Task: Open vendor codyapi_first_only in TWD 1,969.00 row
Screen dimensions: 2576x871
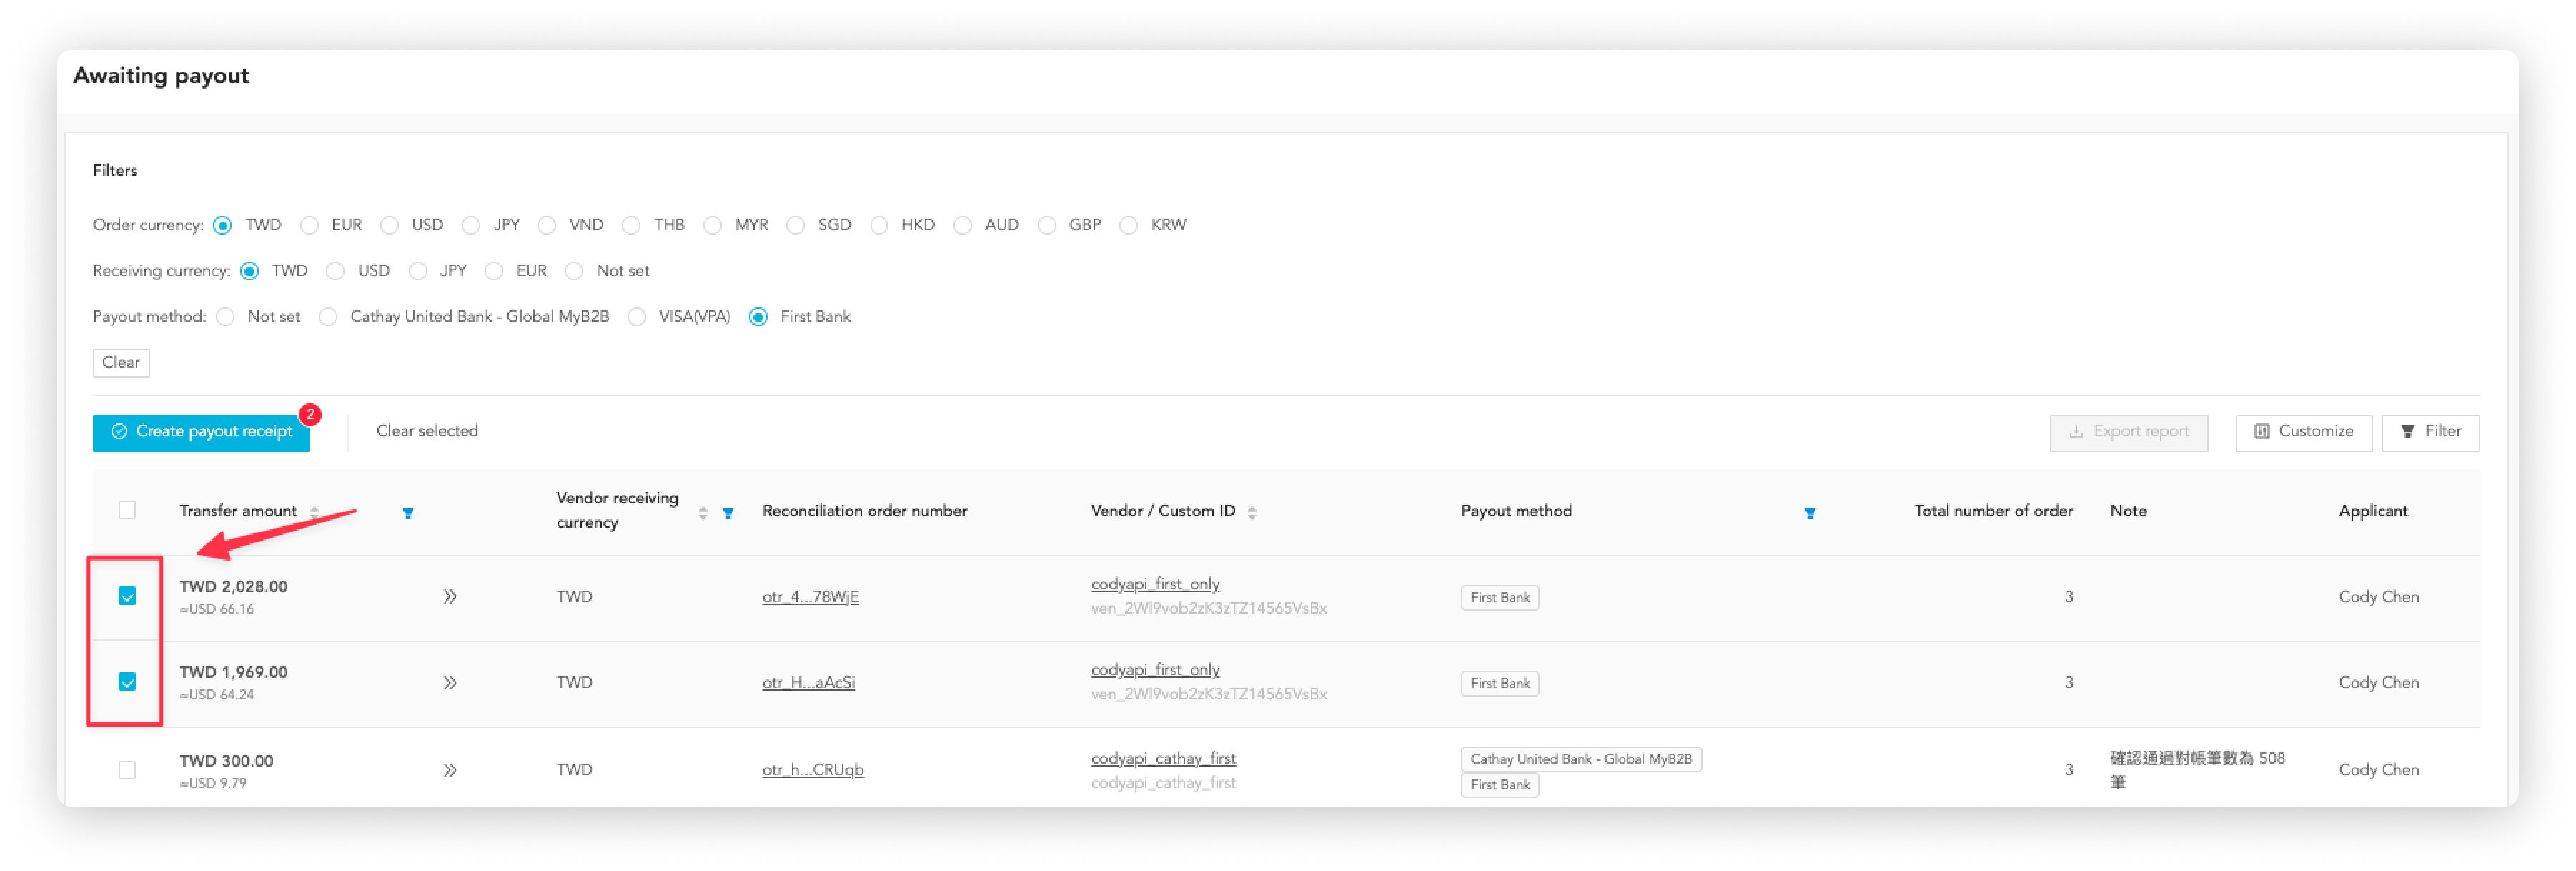Action: click(x=1155, y=670)
